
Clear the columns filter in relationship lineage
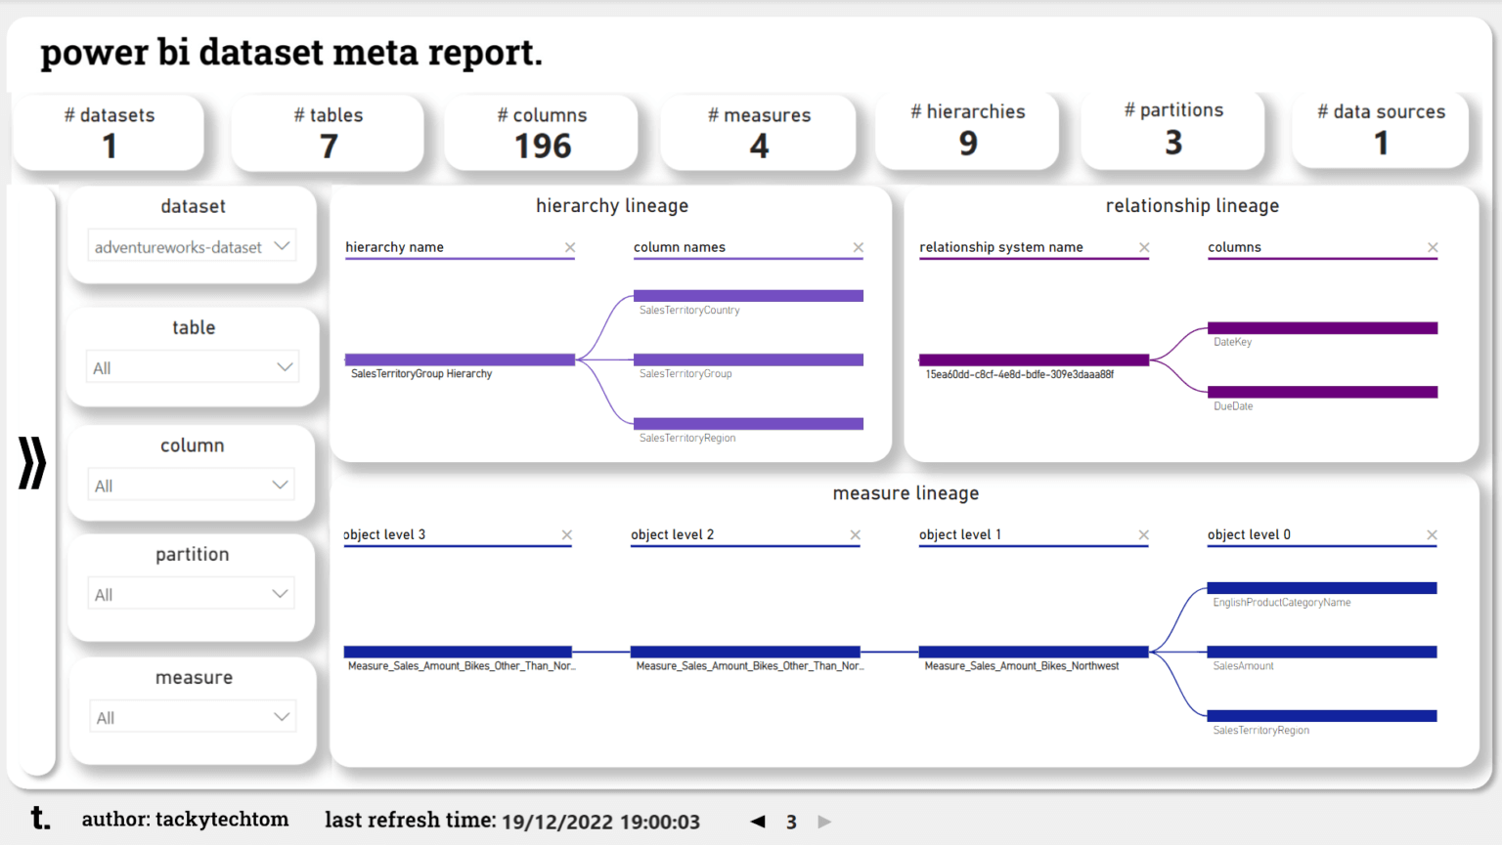pos(1433,247)
